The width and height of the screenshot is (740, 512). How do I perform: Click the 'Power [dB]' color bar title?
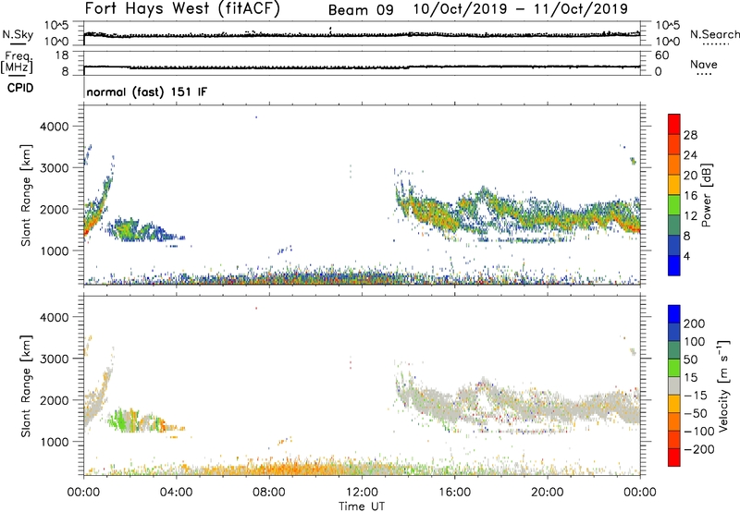(x=707, y=195)
